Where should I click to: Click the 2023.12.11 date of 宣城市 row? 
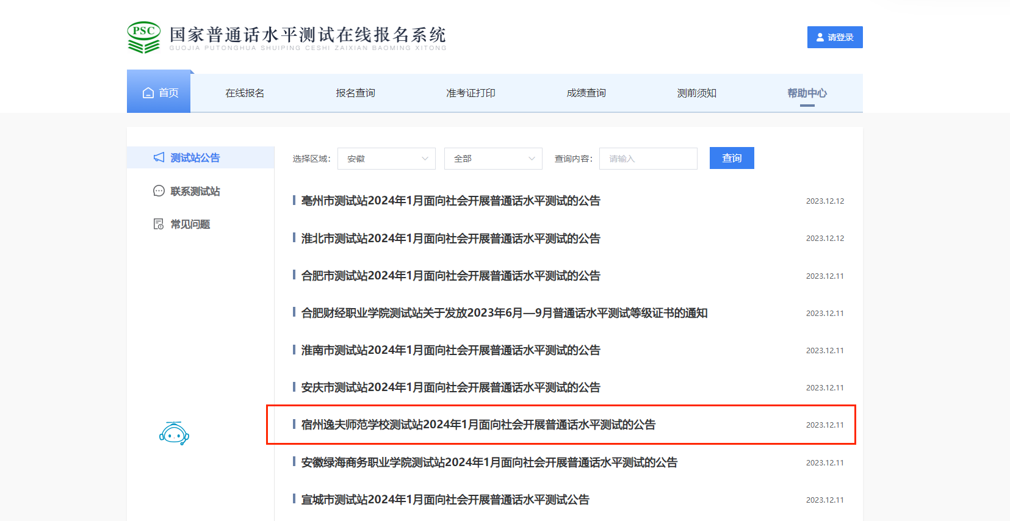coord(825,500)
